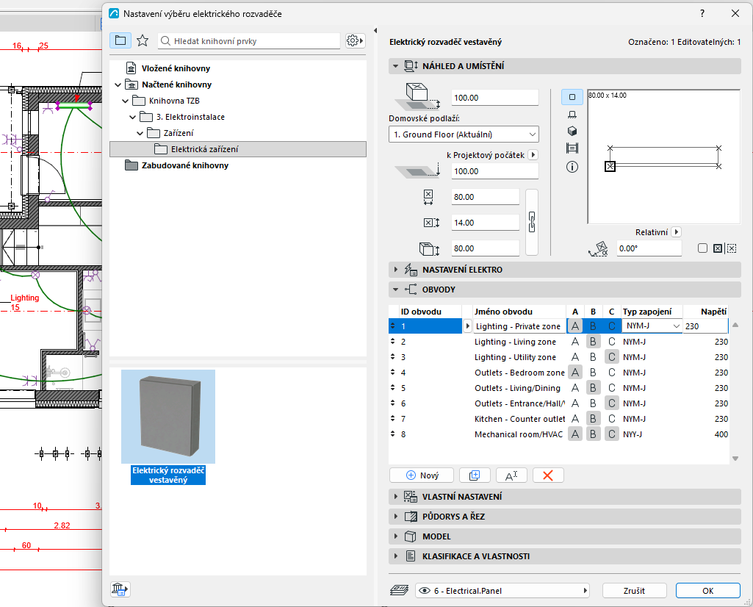Select the 3. Elektroinstalace folder
The height and width of the screenshot is (607, 753).
(x=190, y=117)
